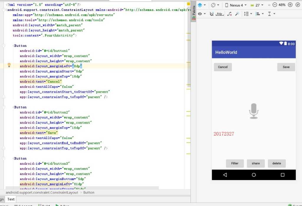Screen dimensions: 302x206
Task: Collapse the button3 Button tag fold
Action: [4, 159]
